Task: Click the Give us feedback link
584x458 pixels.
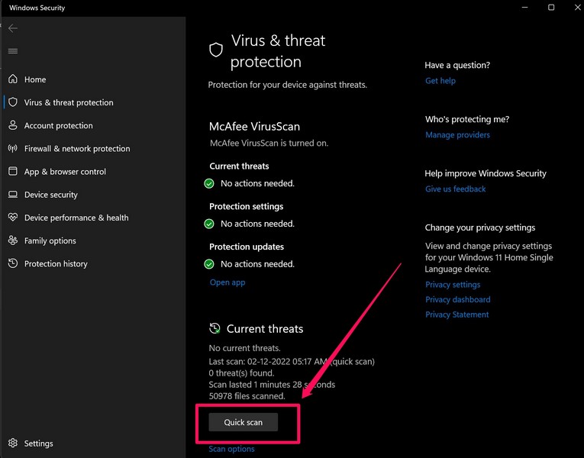Action: (455, 189)
